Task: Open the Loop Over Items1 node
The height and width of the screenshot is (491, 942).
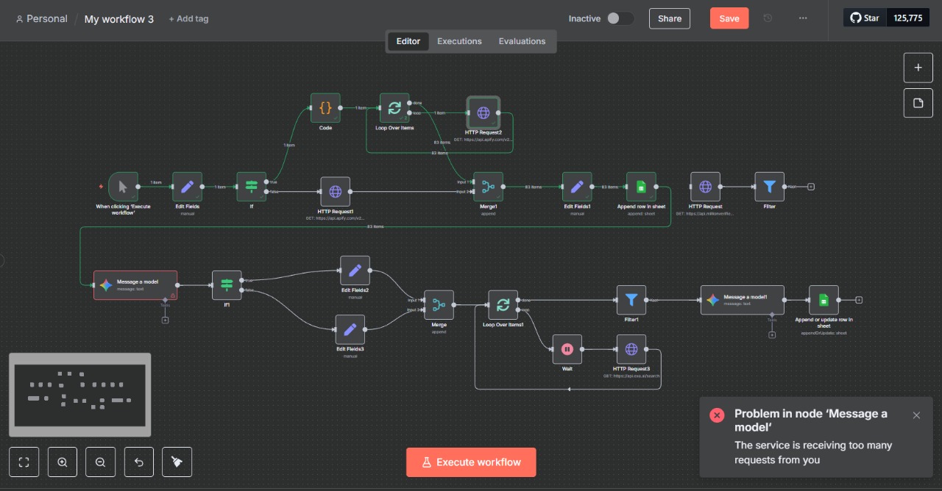Action: [503, 304]
